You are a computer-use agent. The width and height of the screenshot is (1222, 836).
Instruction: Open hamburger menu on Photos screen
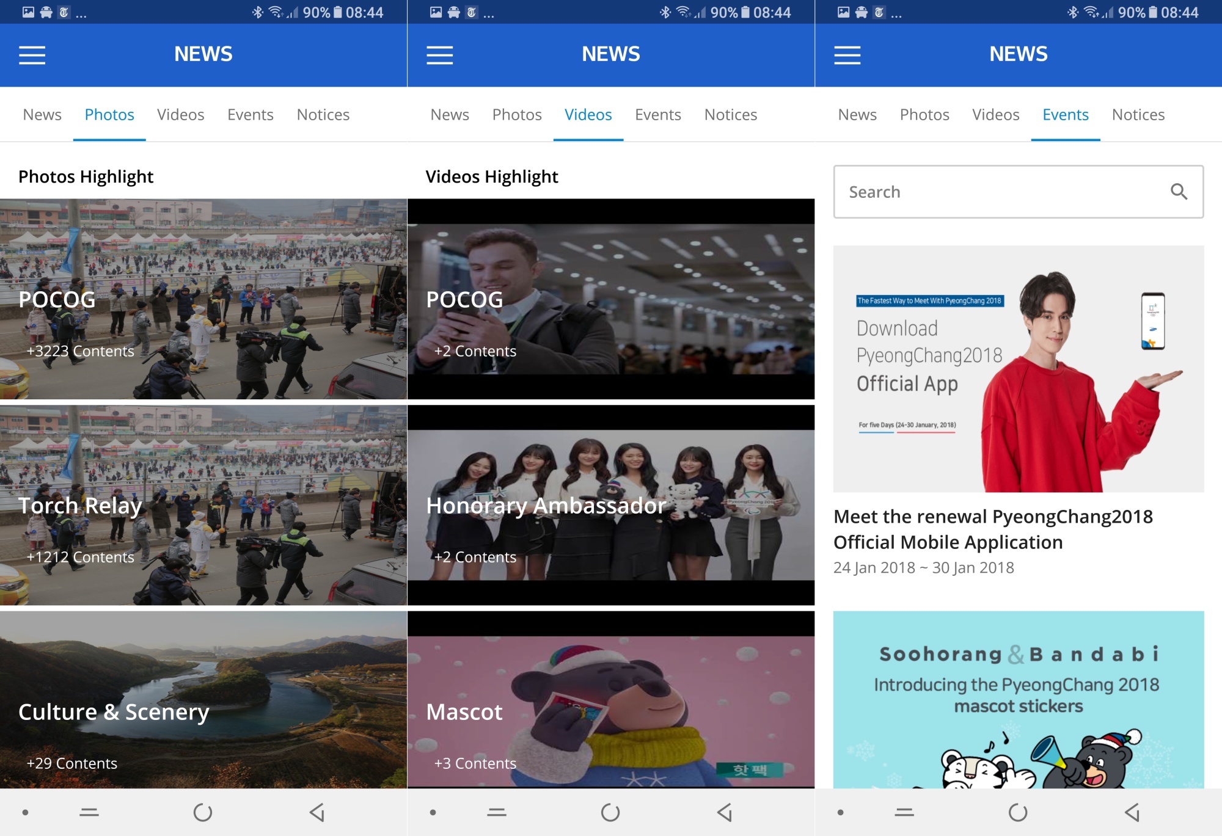[32, 55]
